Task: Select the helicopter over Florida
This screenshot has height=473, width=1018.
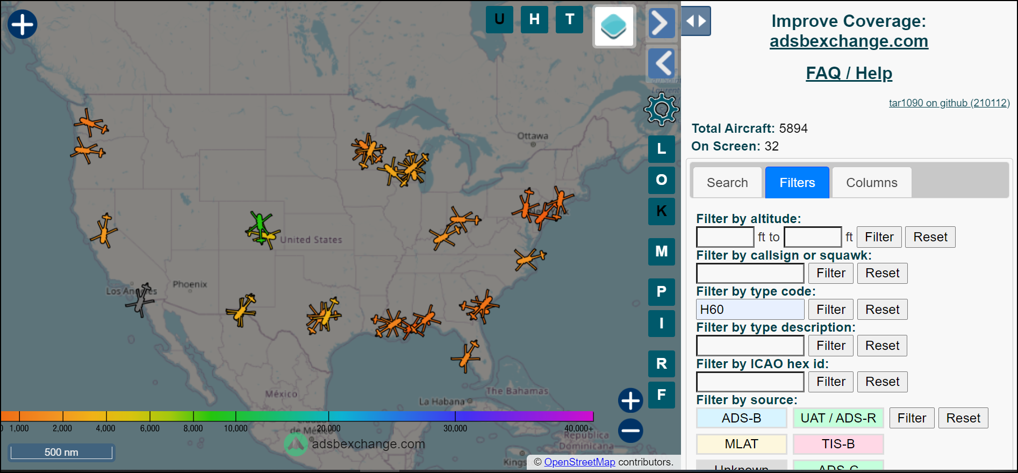Action: [x=466, y=356]
